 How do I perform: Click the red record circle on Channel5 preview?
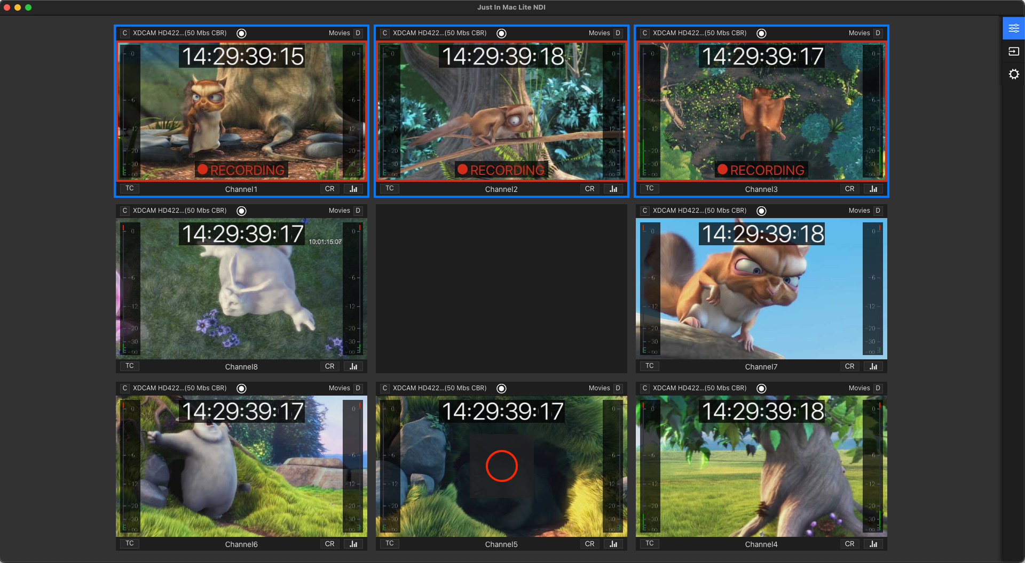click(501, 466)
